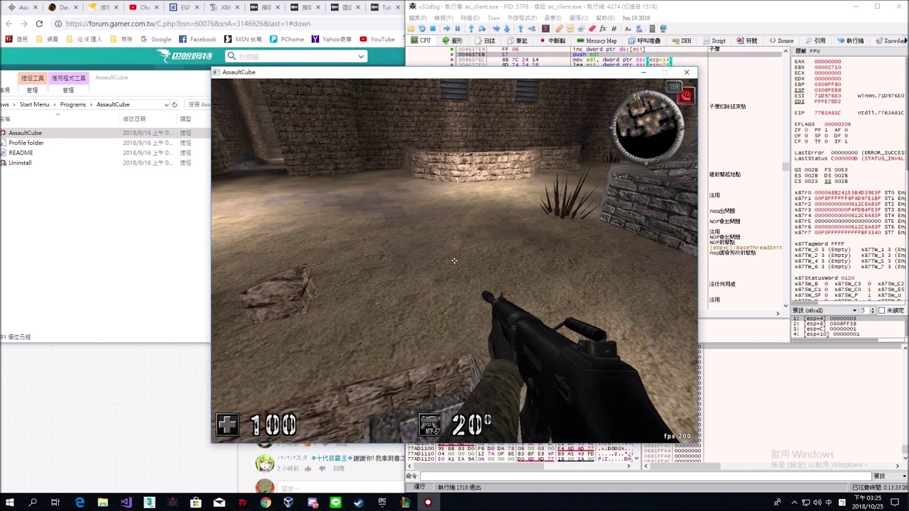
Task: Click the step into icon in x32dbg toolbar
Action: (x=472, y=28)
